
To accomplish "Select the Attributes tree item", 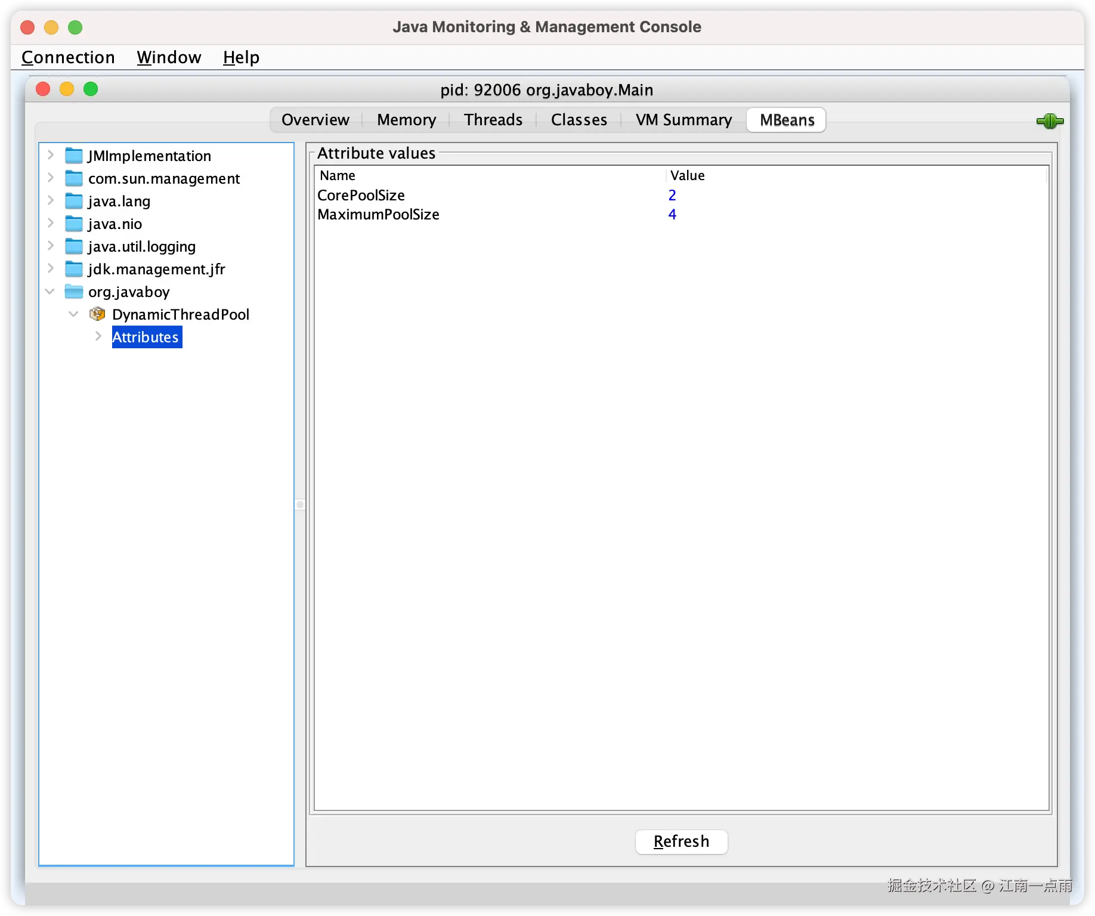I will tap(147, 337).
